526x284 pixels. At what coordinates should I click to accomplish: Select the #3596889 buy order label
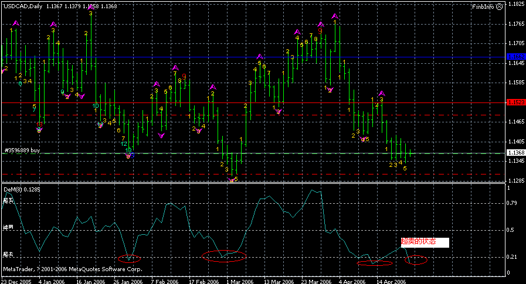pyautogui.click(x=22, y=150)
